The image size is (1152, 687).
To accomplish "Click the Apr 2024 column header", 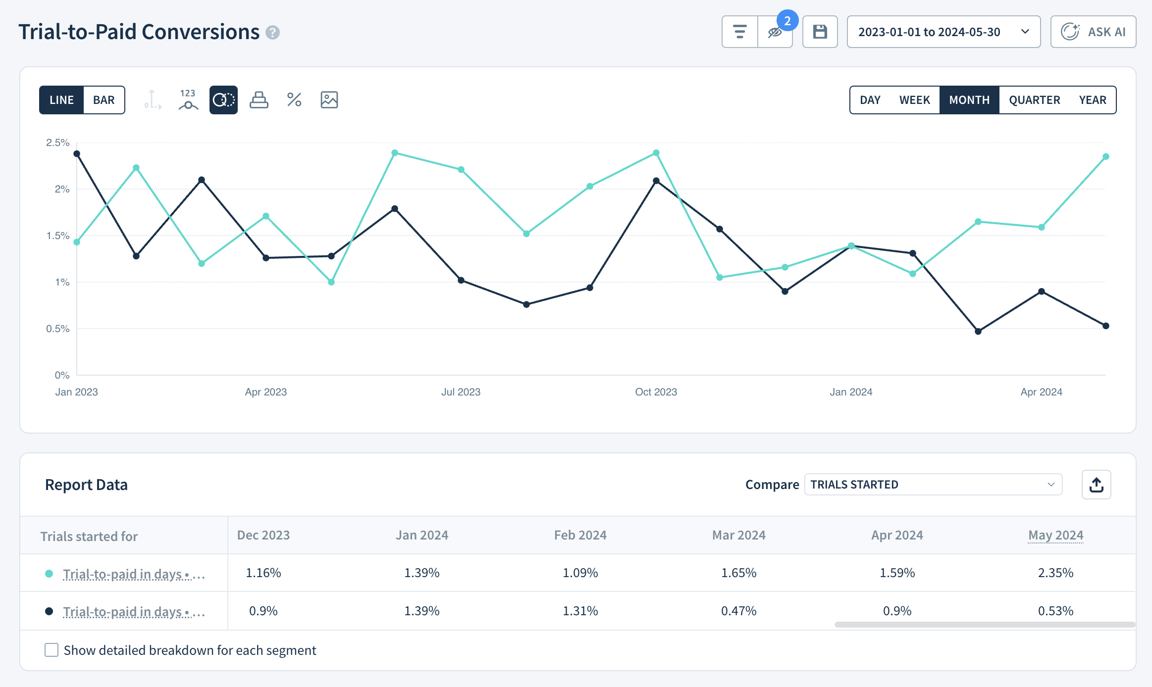I will point(897,535).
